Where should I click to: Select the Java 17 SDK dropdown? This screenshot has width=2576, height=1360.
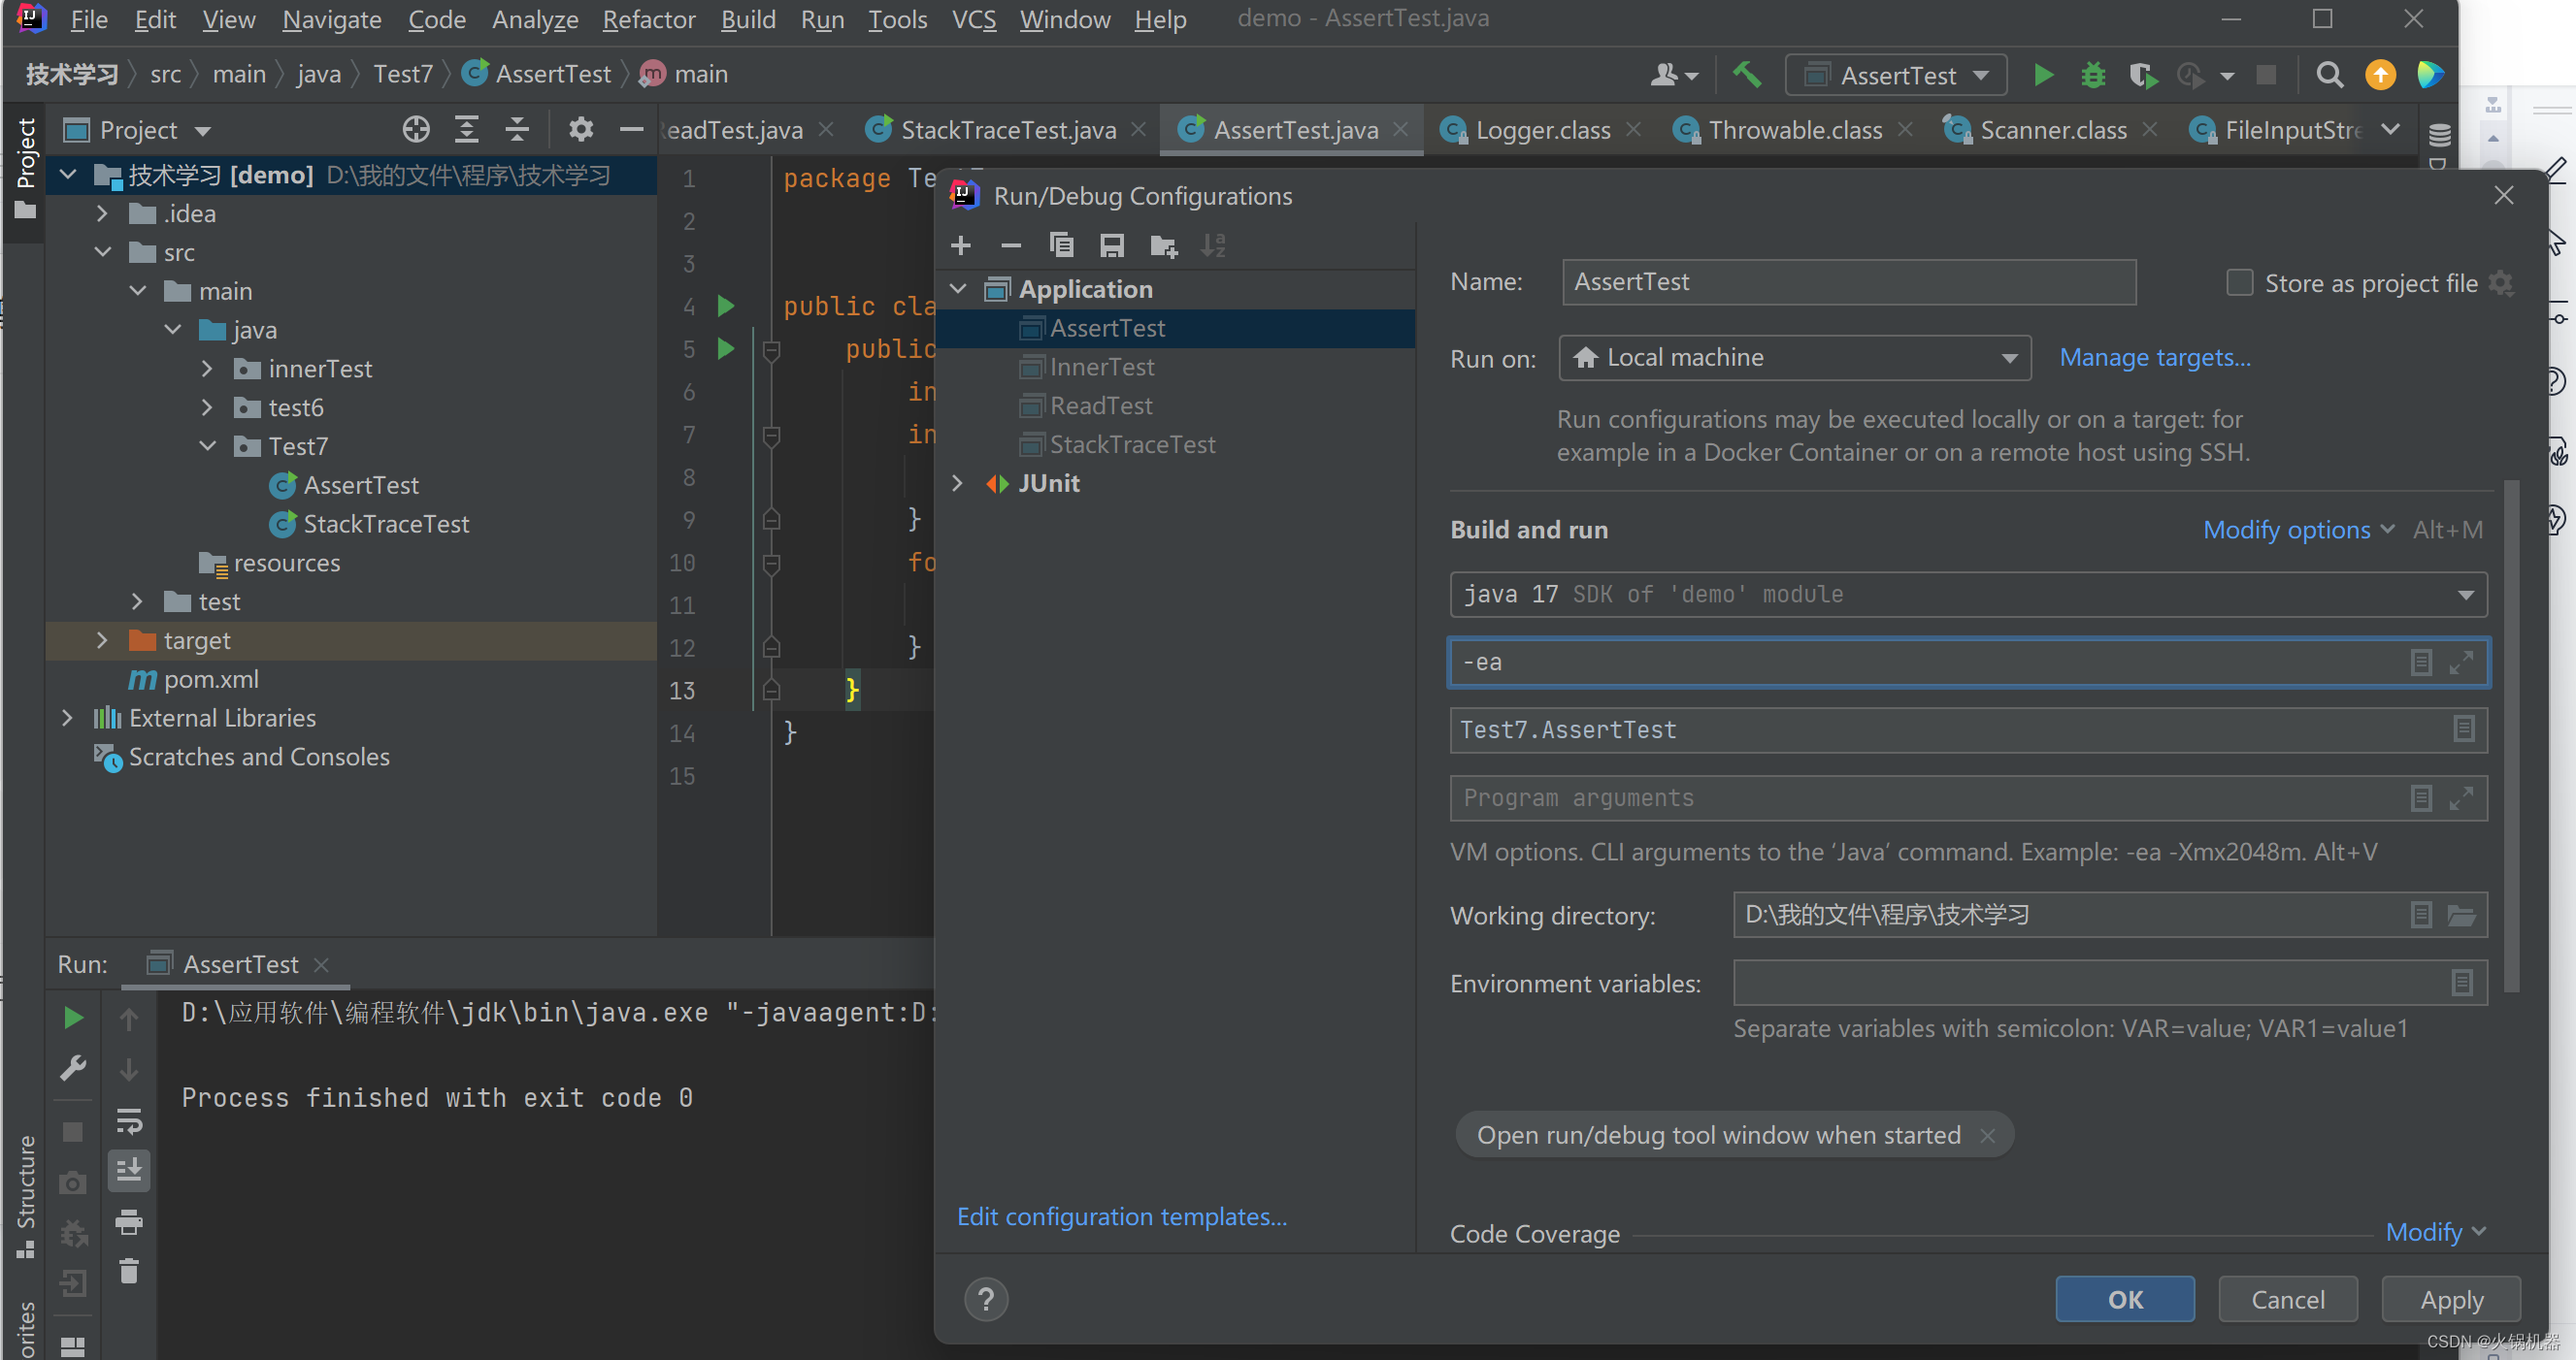pos(1966,594)
